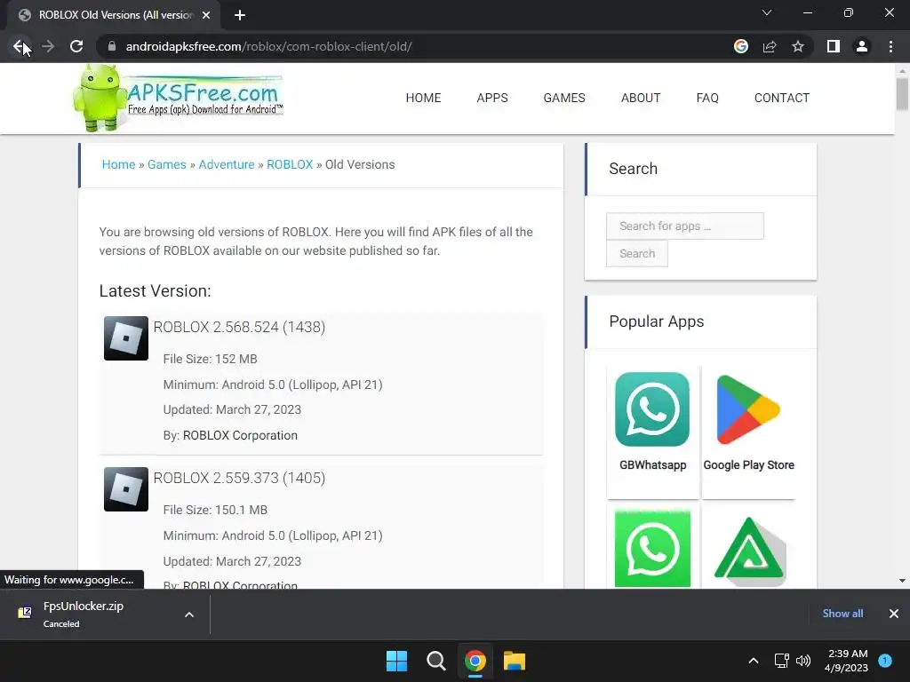The height and width of the screenshot is (682, 910).
Task: Open the Windows Start menu
Action: (397, 661)
